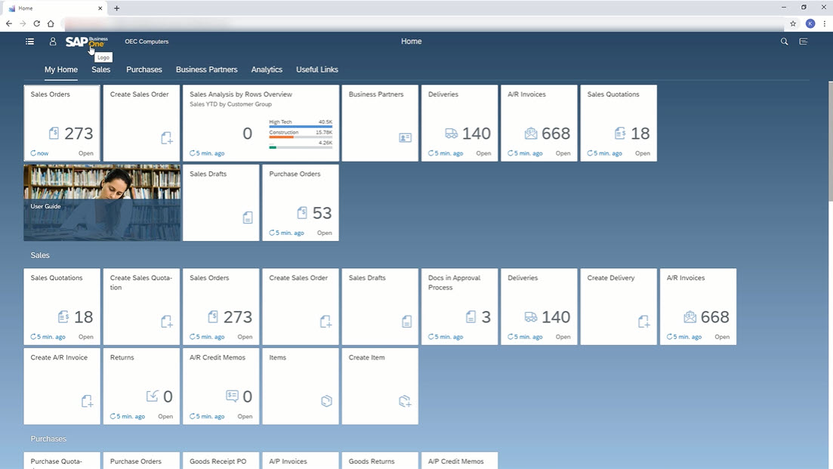The width and height of the screenshot is (833, 469).
Task: Open the Chrome three-dot menu
Action: [x=825, y=23]
